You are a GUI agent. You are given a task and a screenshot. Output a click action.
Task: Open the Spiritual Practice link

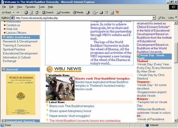tap(14, 49)
